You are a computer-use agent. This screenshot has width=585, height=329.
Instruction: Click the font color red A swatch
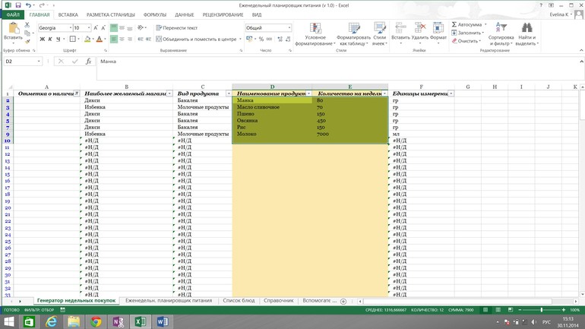[x=99, y=40]
